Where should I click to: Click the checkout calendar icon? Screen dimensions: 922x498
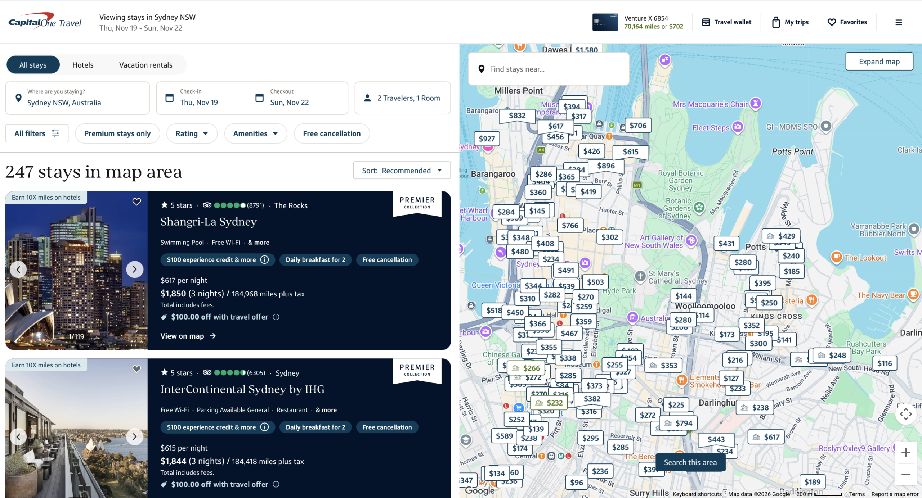pyautogui.click(x=259, y=98)
